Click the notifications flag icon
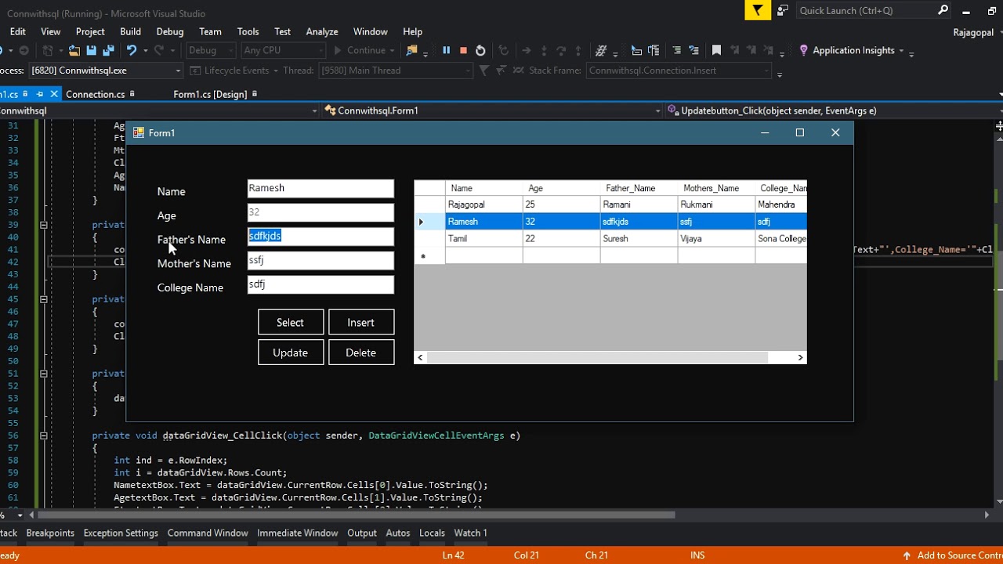The height and width of the screenshot is (564, 1003). (758, 10)
